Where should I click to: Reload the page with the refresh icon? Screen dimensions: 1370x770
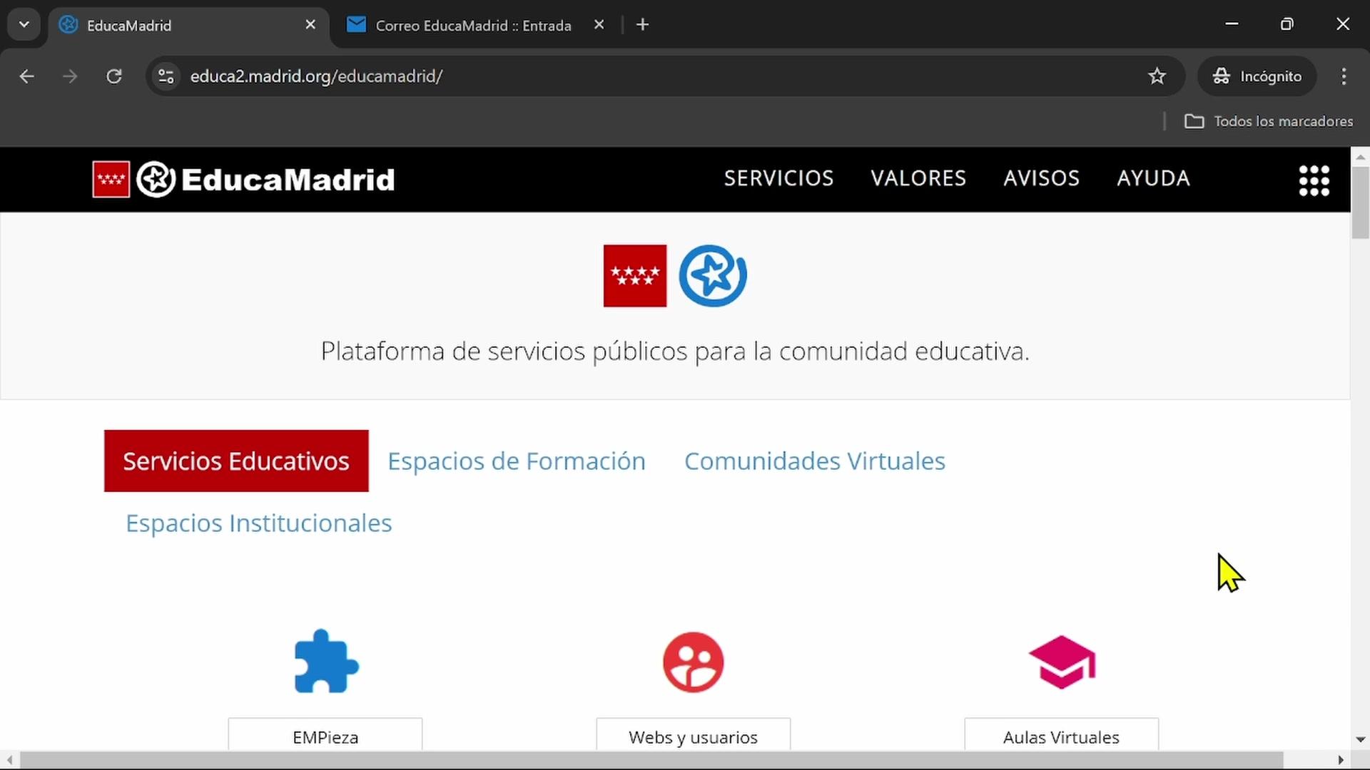[114, 76]
